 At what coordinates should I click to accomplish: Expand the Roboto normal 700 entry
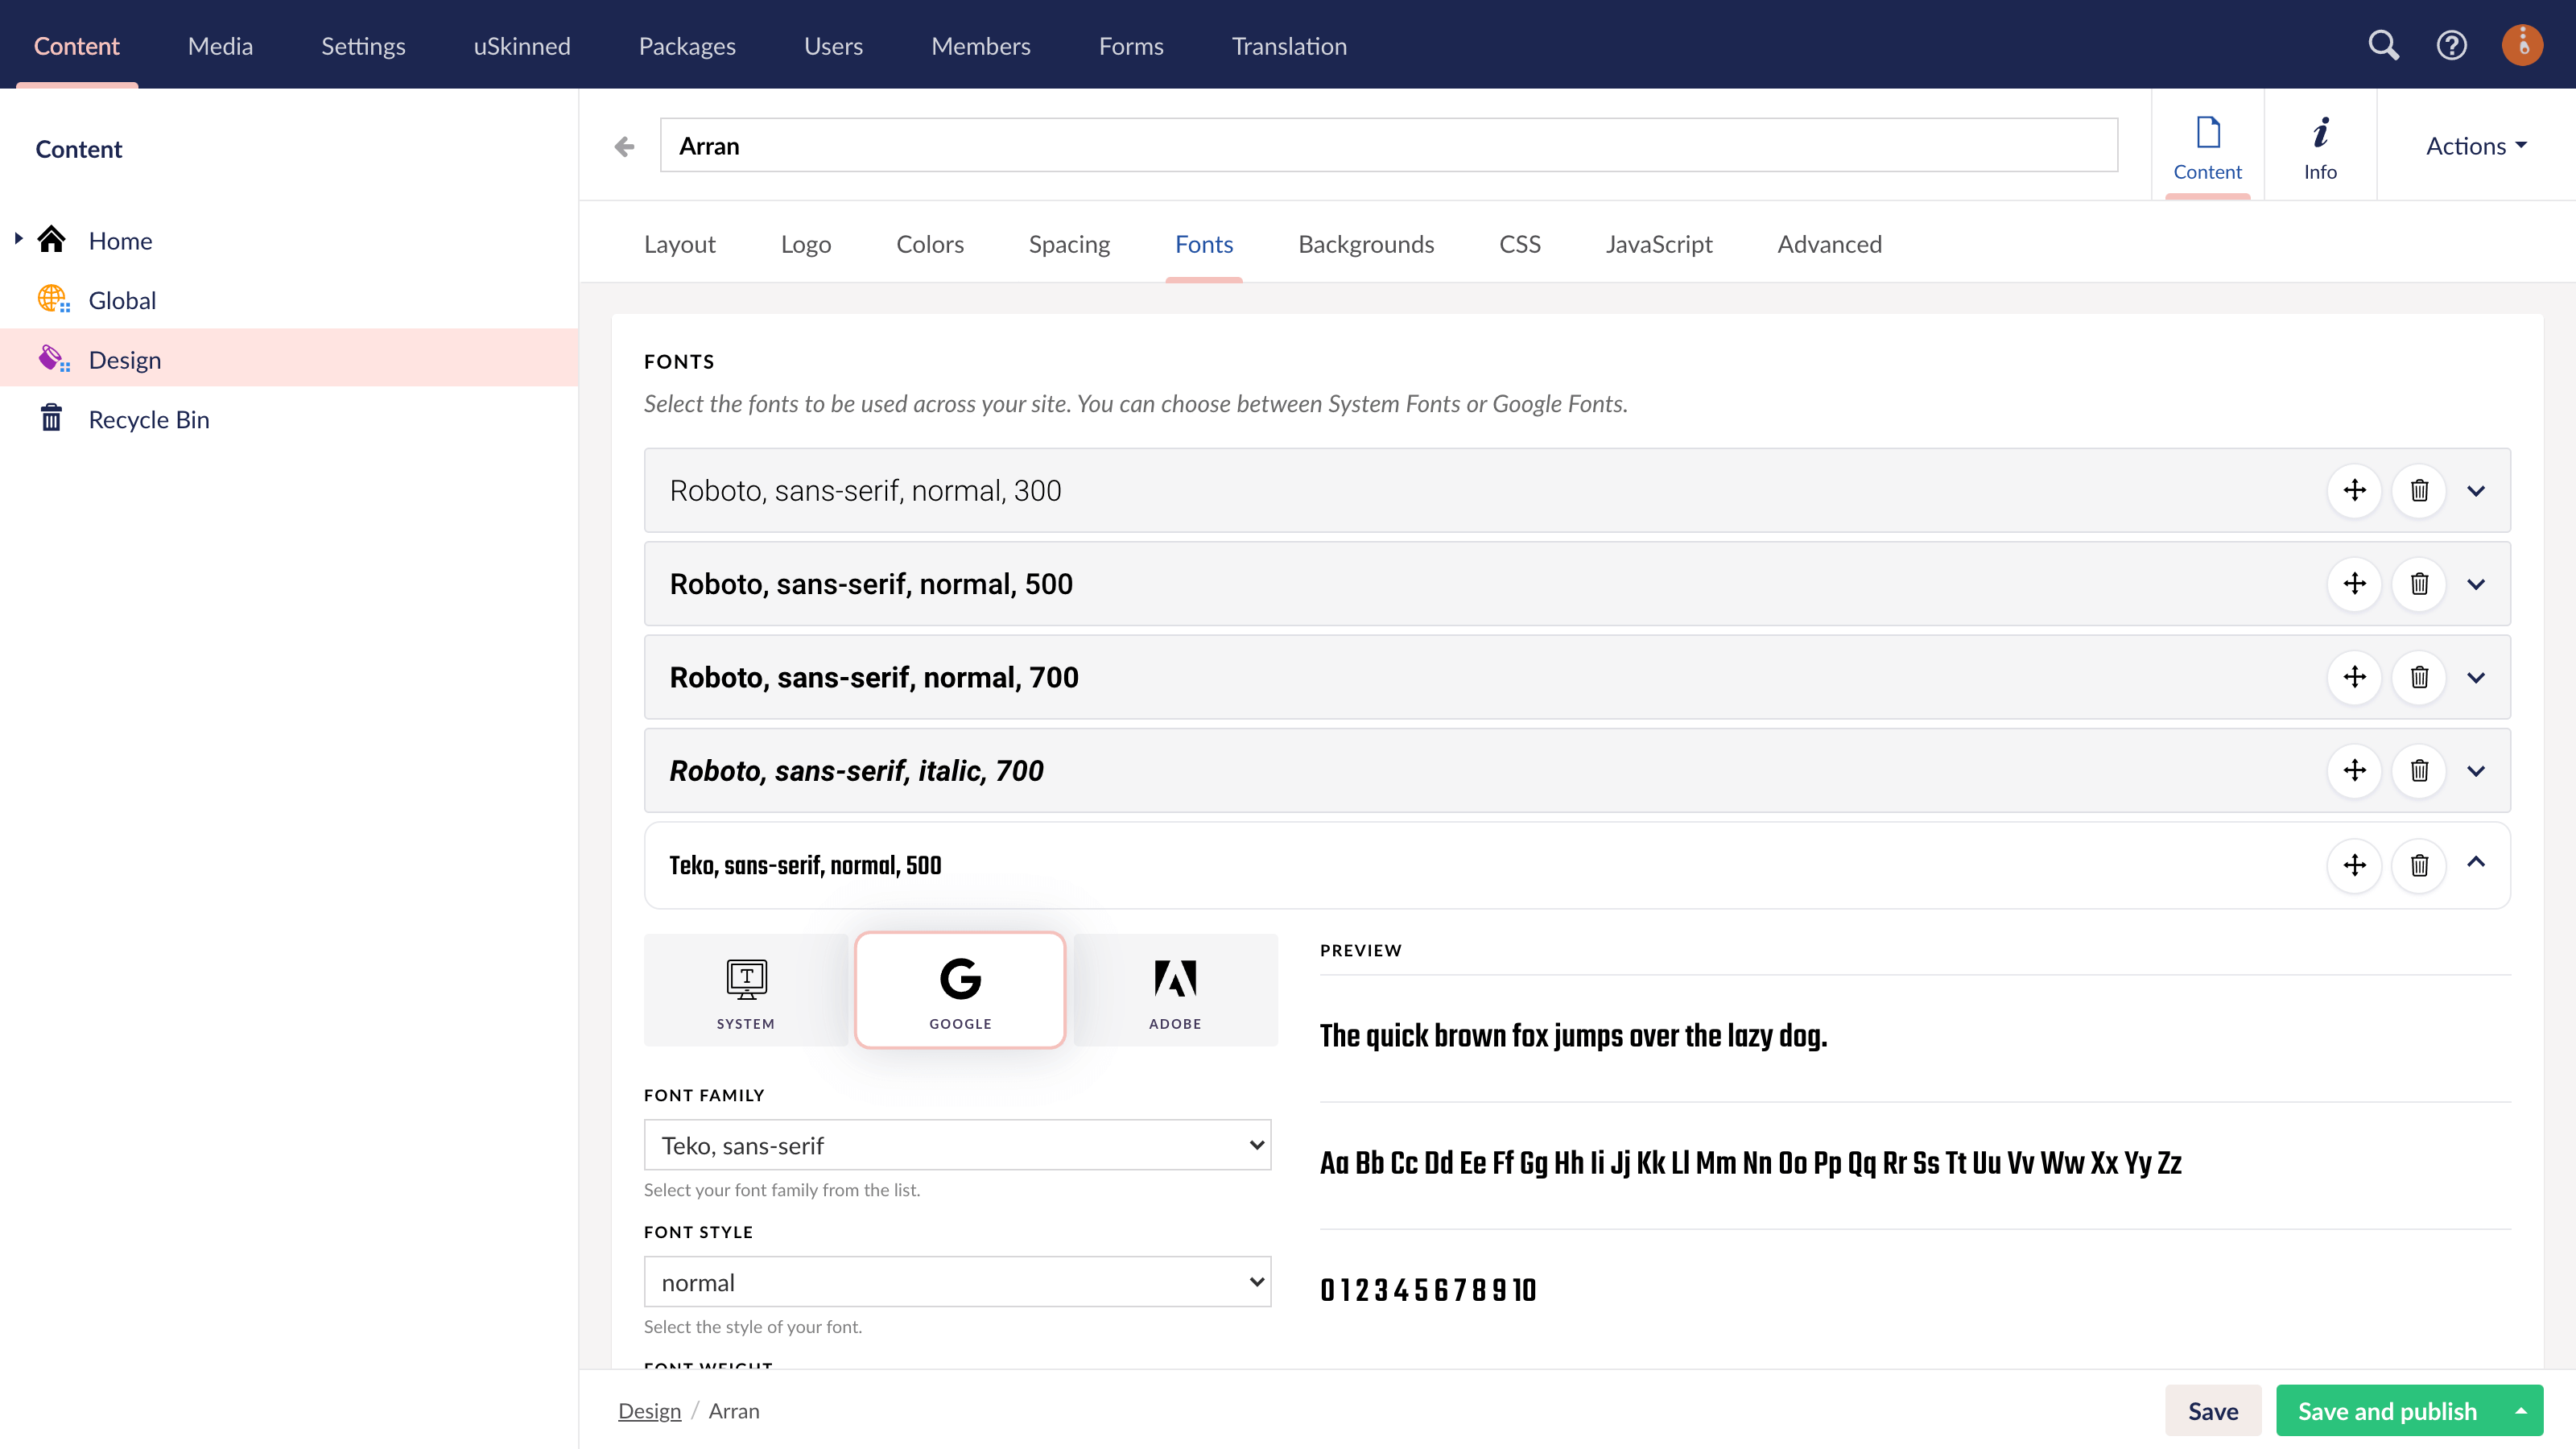point(2475,677)
